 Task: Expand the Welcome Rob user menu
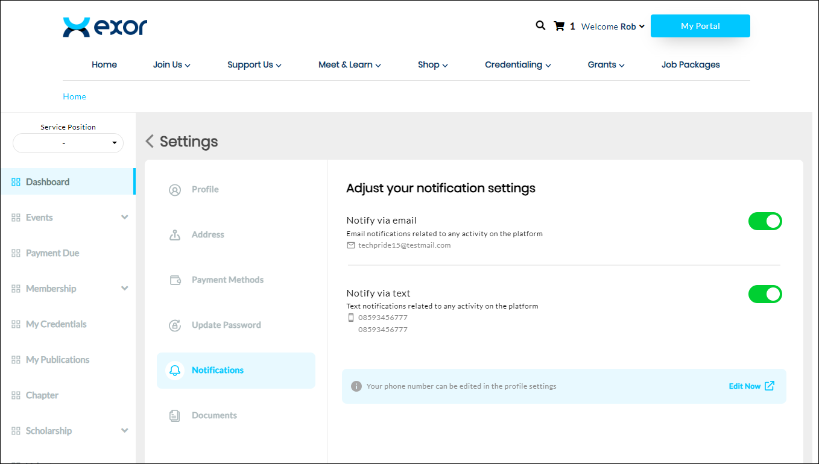613,27
